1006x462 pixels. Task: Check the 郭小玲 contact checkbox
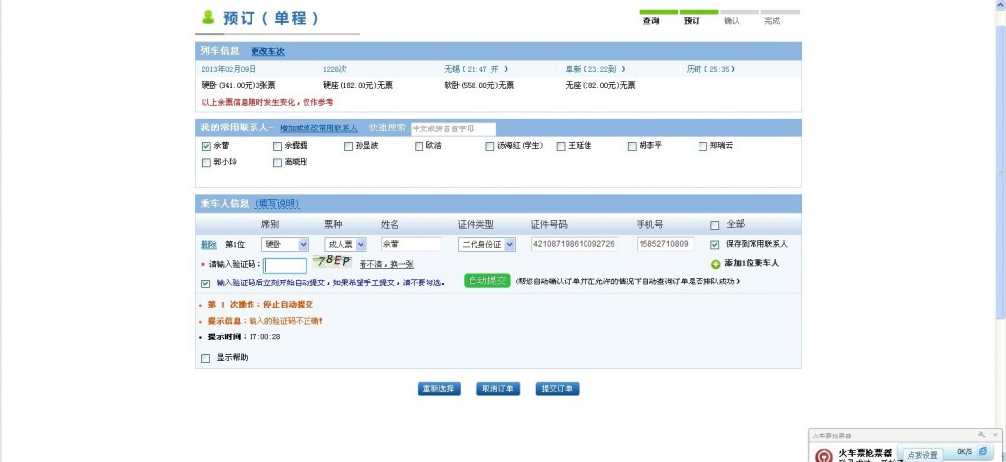coord(206,163)
